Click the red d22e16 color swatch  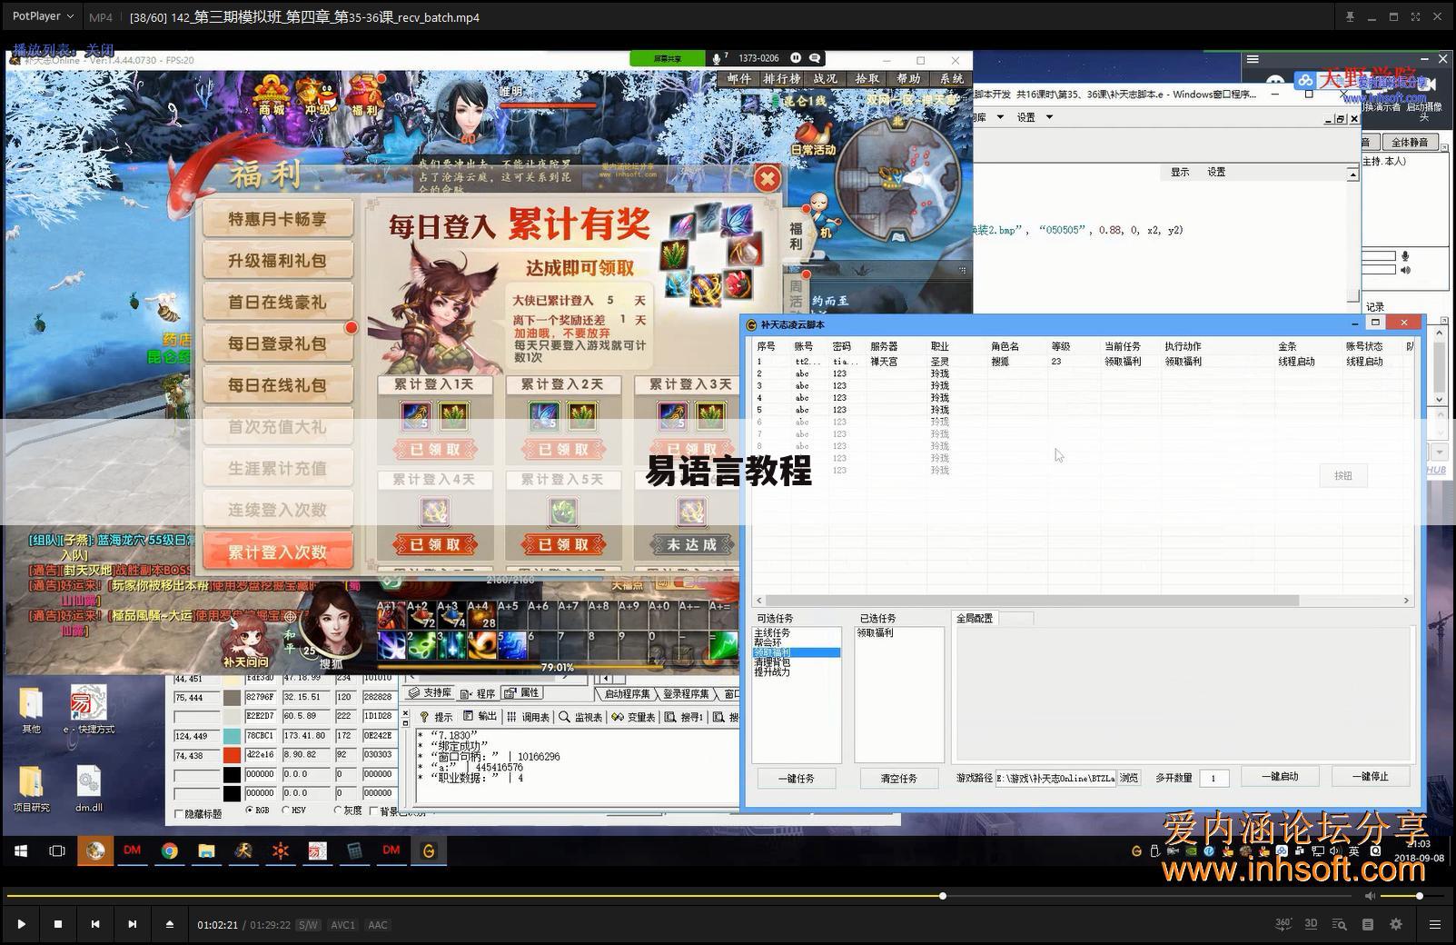pyautogui.click(x=232, y=755)
